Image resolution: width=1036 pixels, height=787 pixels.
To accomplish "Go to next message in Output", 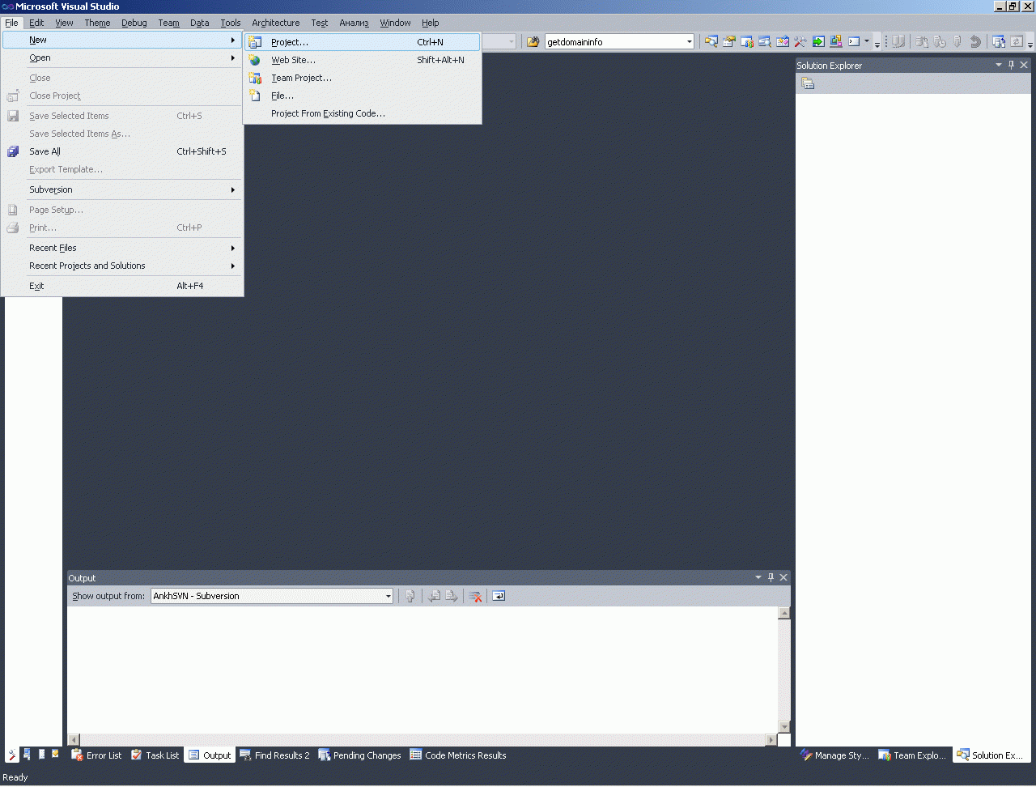I will [x=451, y=596].
